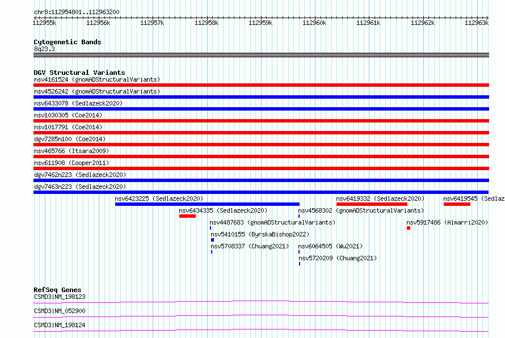Image resolution: width=505 pixels, height=338 pixels.
Task: Select dgv7462n223 (Sedlazeck2020) label
Action: [80, 175]
